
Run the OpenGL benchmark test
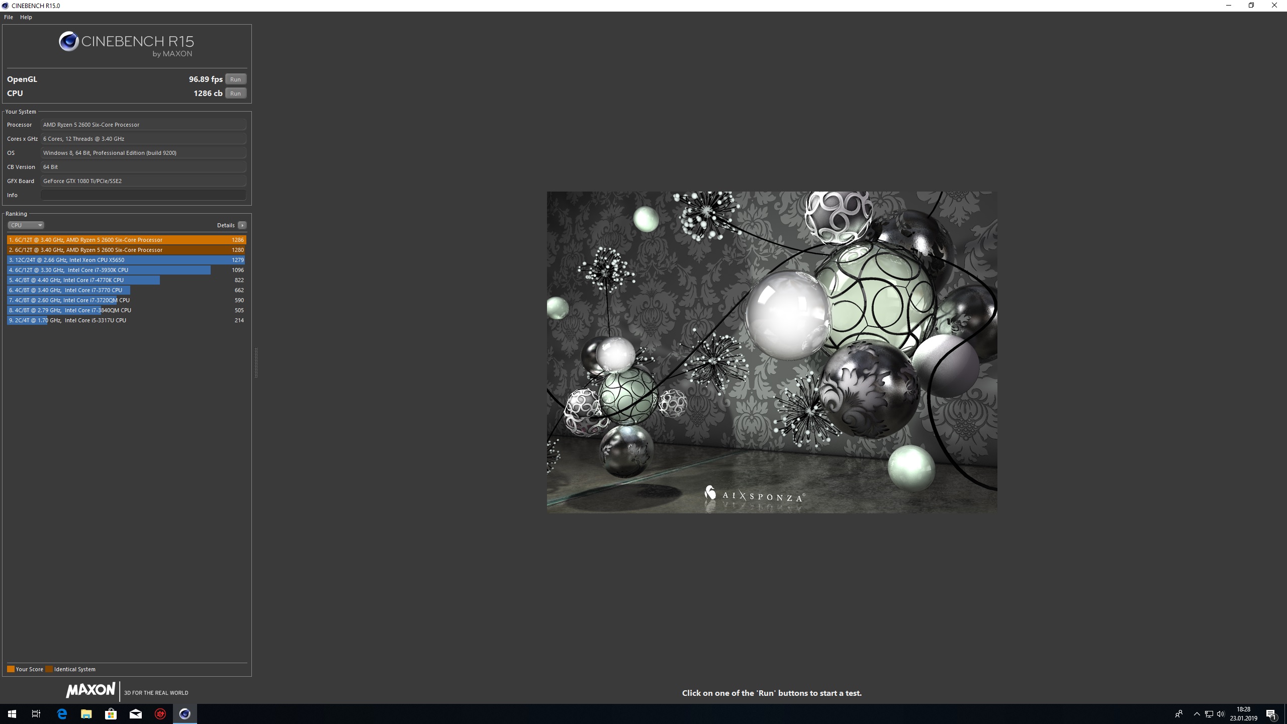pos(235,79)
